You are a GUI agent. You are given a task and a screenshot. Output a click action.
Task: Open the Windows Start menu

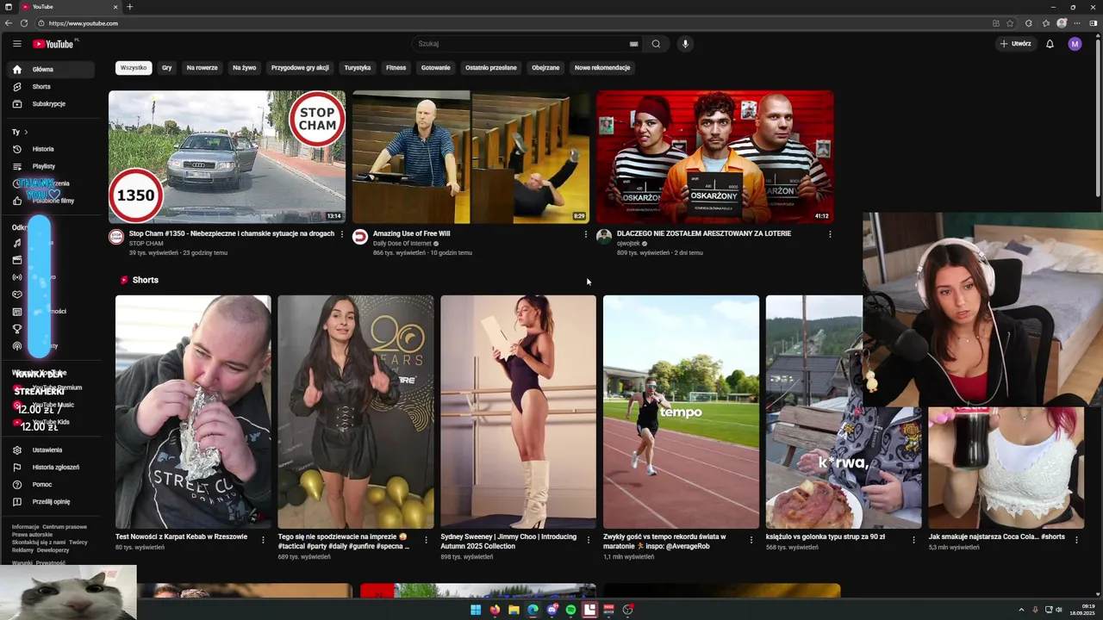pos(476,610)
